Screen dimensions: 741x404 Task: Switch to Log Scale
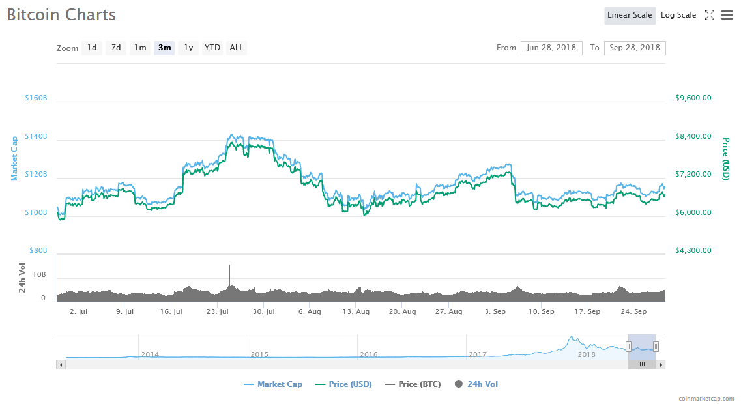coord(678,15)
